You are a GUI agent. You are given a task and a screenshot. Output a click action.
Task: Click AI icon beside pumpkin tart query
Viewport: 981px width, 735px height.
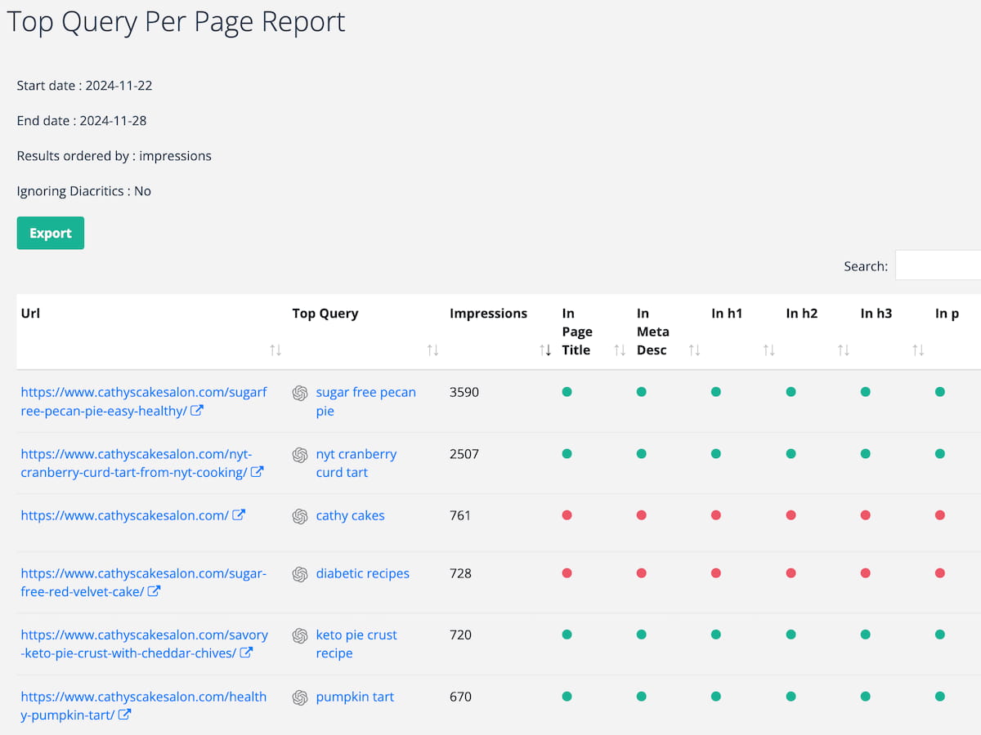[300, 697]
